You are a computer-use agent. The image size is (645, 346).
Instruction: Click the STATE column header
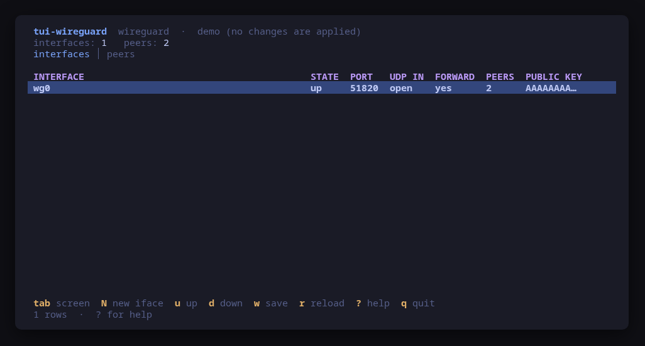(x=324, y=77)
